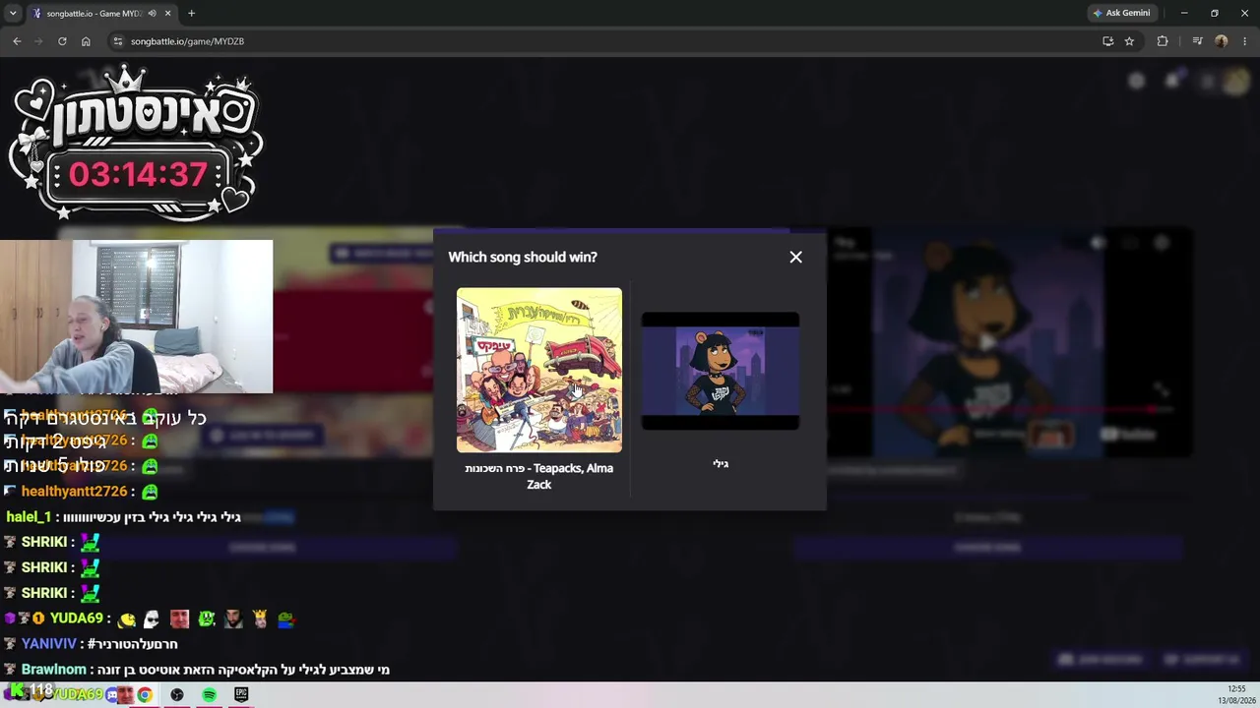Click the halel_1 chat username
This screenshot has height=708, width=1260.
click(29, 516)
